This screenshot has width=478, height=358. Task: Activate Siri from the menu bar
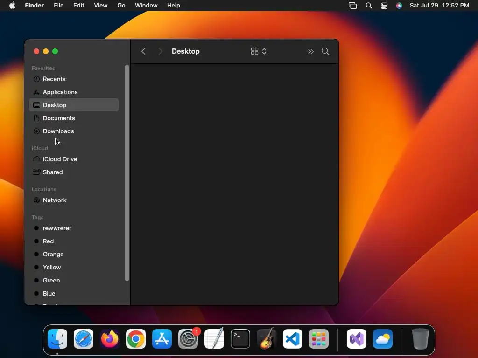[x=399, y=6]
